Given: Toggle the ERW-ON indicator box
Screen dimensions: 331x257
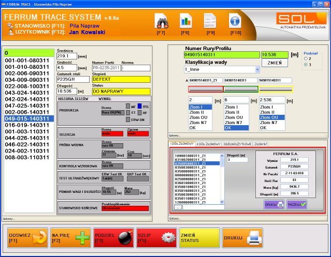Looking at the screenshot, I should coord(128,119).
